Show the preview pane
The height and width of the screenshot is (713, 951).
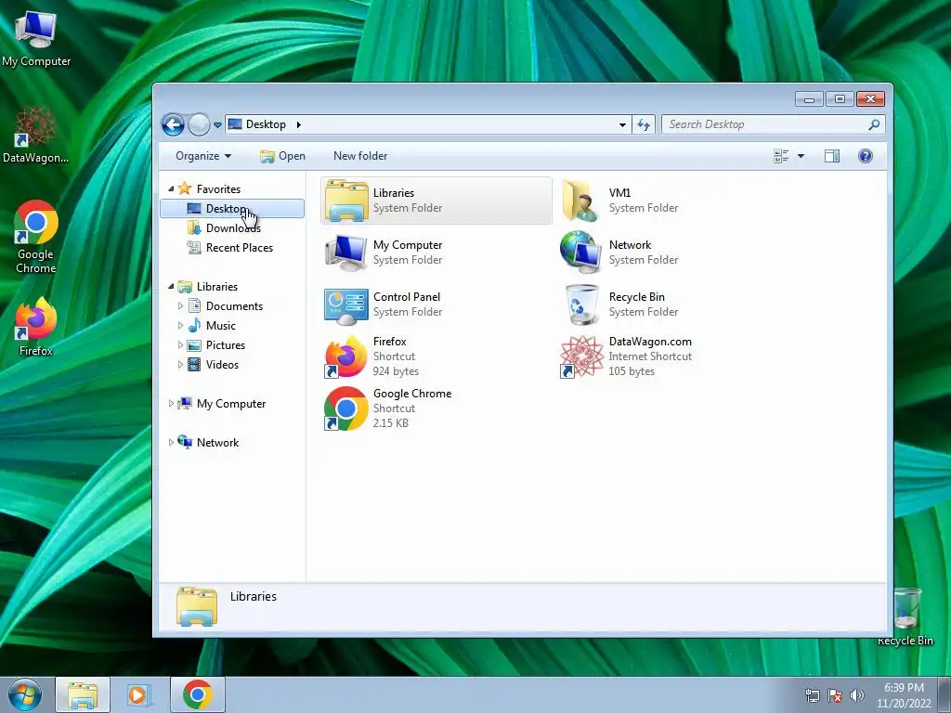click(832, 156)
